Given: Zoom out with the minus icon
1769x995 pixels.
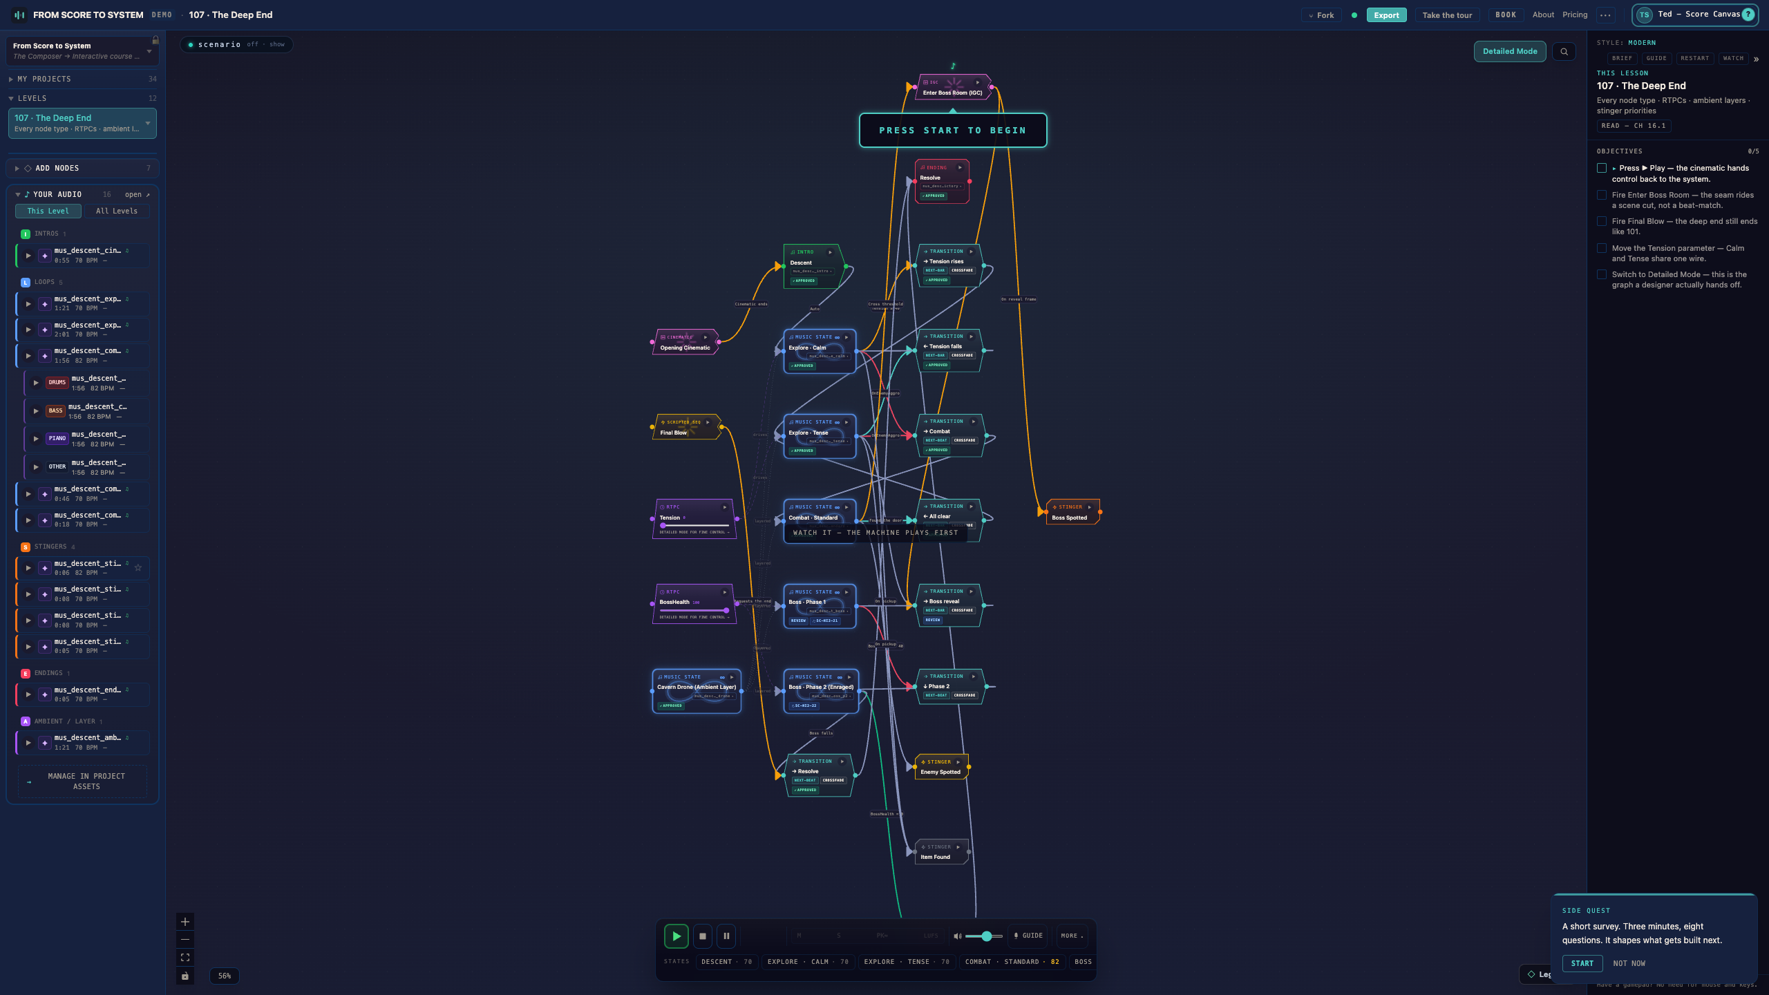Looking at the screenshot, I should 185,939.
